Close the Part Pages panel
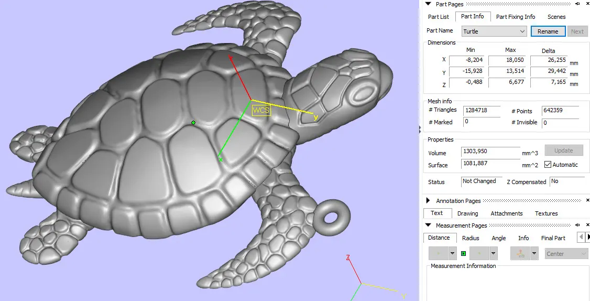This screenshot has height=301, width=590. click(x=588, y=4)
